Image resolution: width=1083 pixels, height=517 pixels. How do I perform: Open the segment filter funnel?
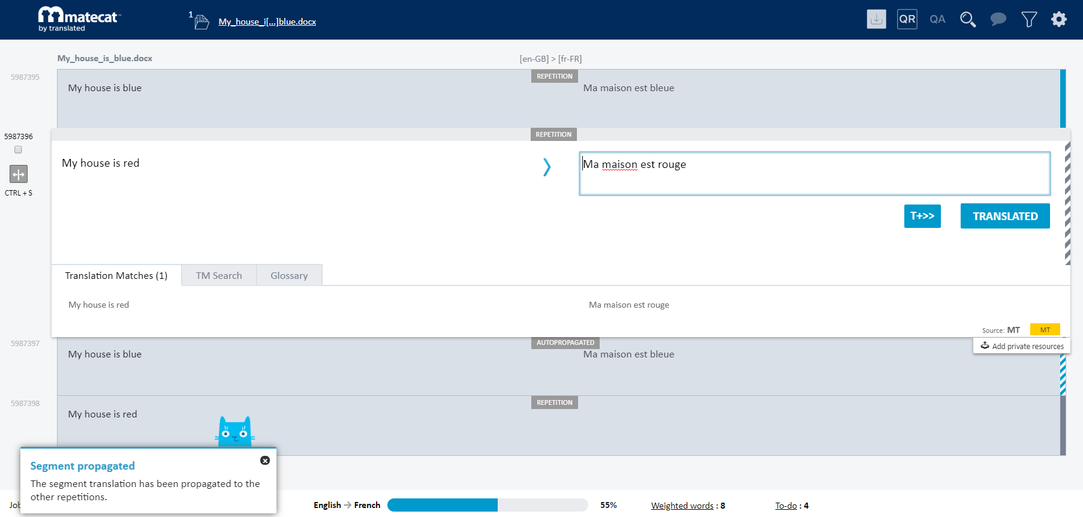[1029, 20]
